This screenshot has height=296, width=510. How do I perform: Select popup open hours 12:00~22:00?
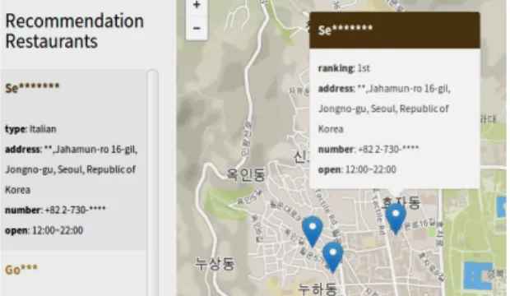(x=357, y=170)
